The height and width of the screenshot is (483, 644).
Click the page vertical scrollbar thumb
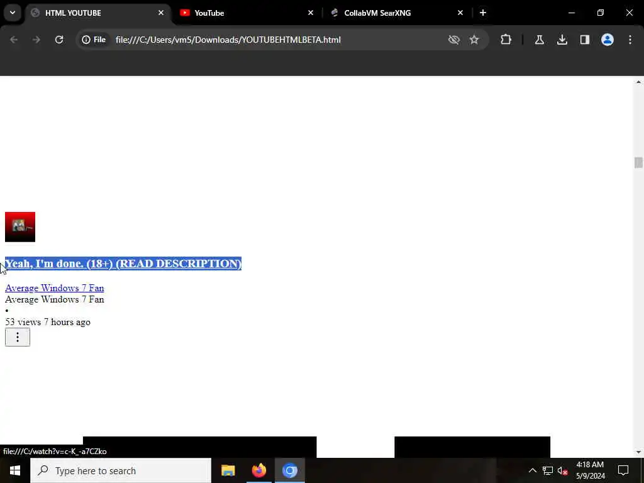point(638,163)
